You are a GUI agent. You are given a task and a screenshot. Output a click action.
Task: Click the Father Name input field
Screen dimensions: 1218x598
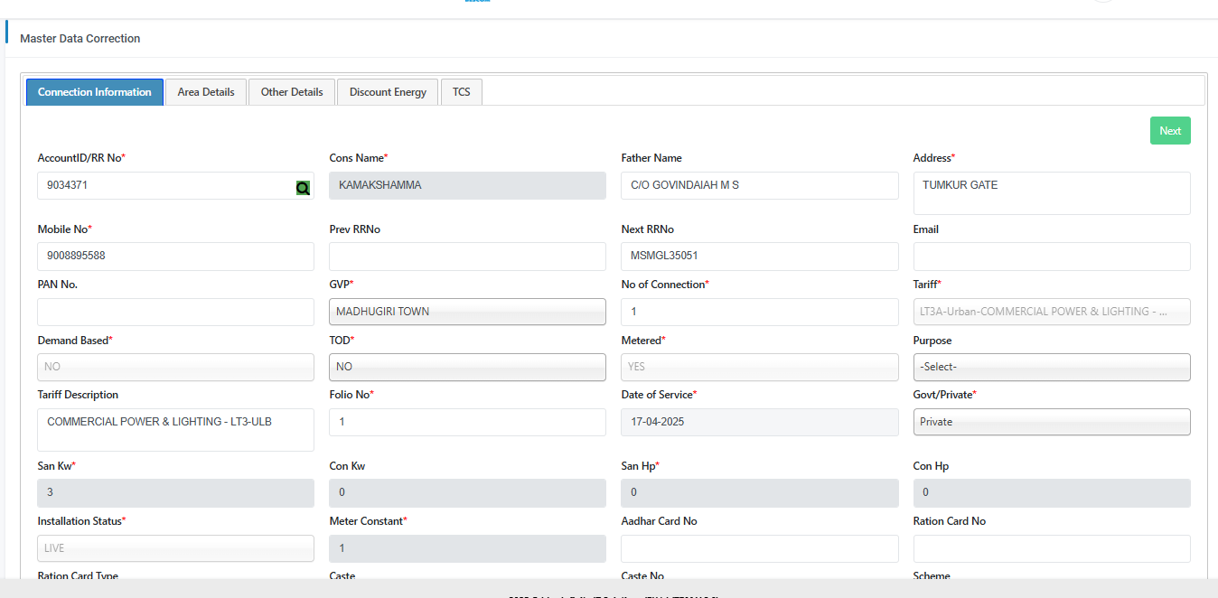click(759, 186)
